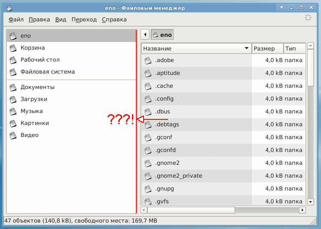This screenshot has height=229, width=321.
Task: Select the Музыка sidebar label
Action: coord(32,111)
